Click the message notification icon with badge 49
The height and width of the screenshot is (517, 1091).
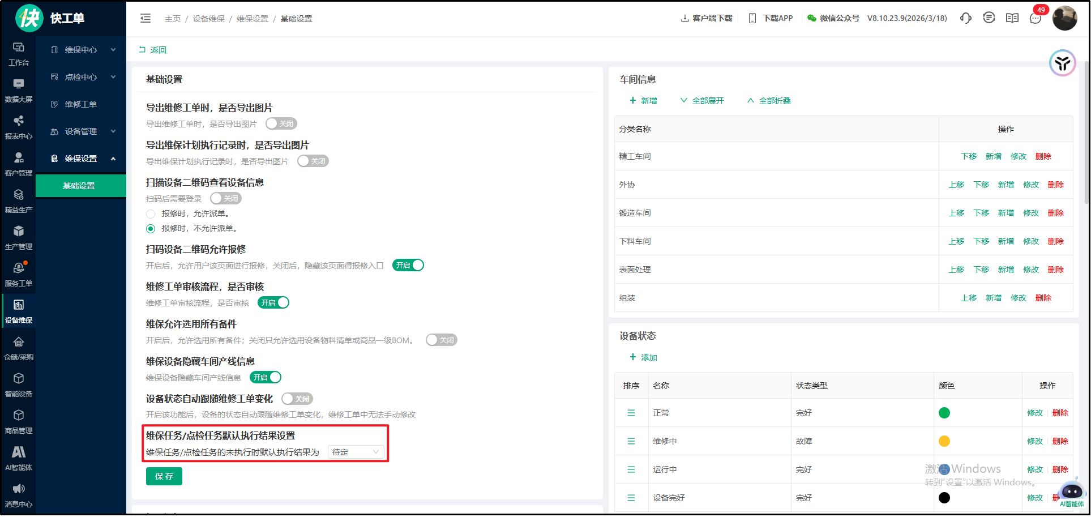(x=1036, y=18)
